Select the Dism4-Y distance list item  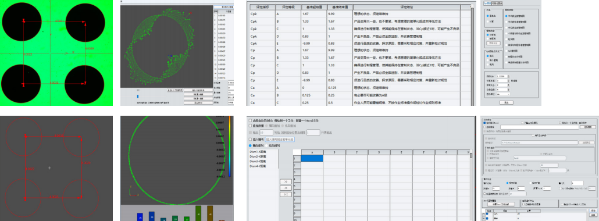pyautogui.click(x=258, y=166)
